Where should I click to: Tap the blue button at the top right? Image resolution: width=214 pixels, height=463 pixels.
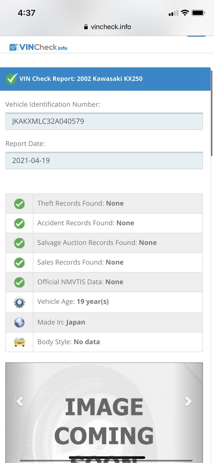(196, 36)
